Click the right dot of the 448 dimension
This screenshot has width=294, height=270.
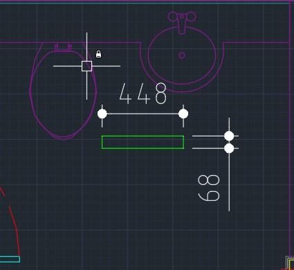pos(183,114)
